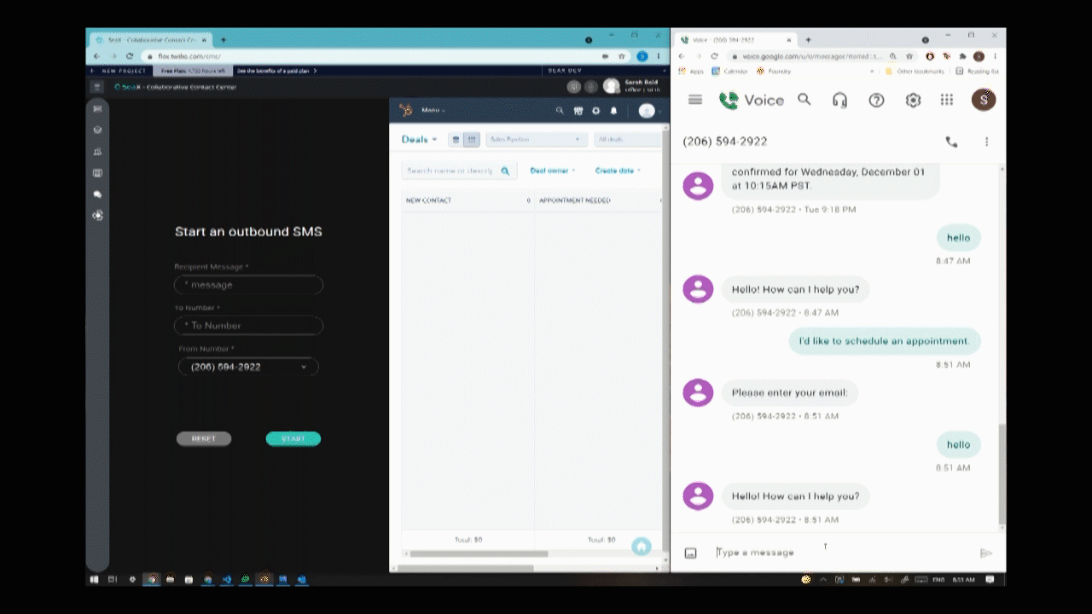Screen dimensions: 1092x614
Task: Click the HubSpot notifications bell
Action: pyautogui.click(x=613, y=111)
